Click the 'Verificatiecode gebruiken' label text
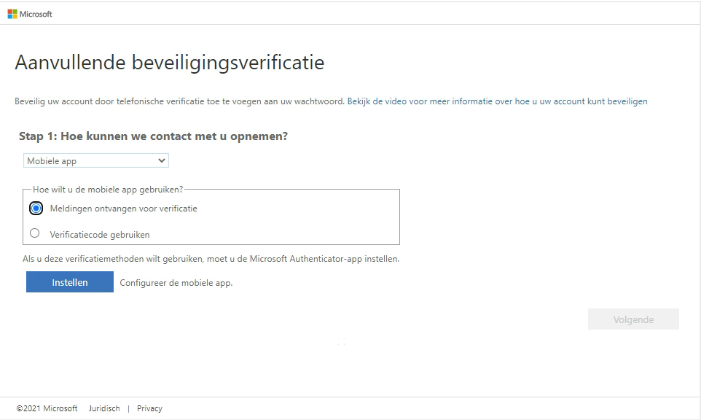701x420 pixels. point(100,235)
